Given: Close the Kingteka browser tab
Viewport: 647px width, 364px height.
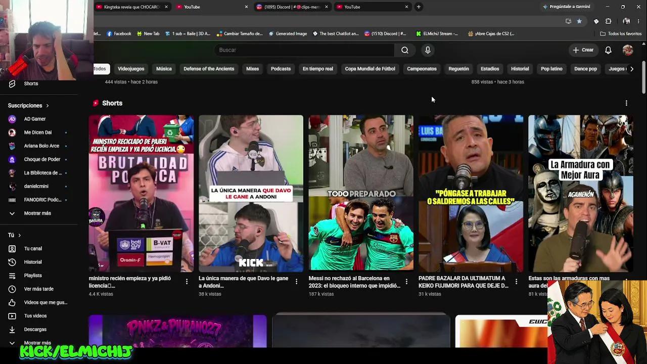Looking at the screenshot, I should click(166, 7).
